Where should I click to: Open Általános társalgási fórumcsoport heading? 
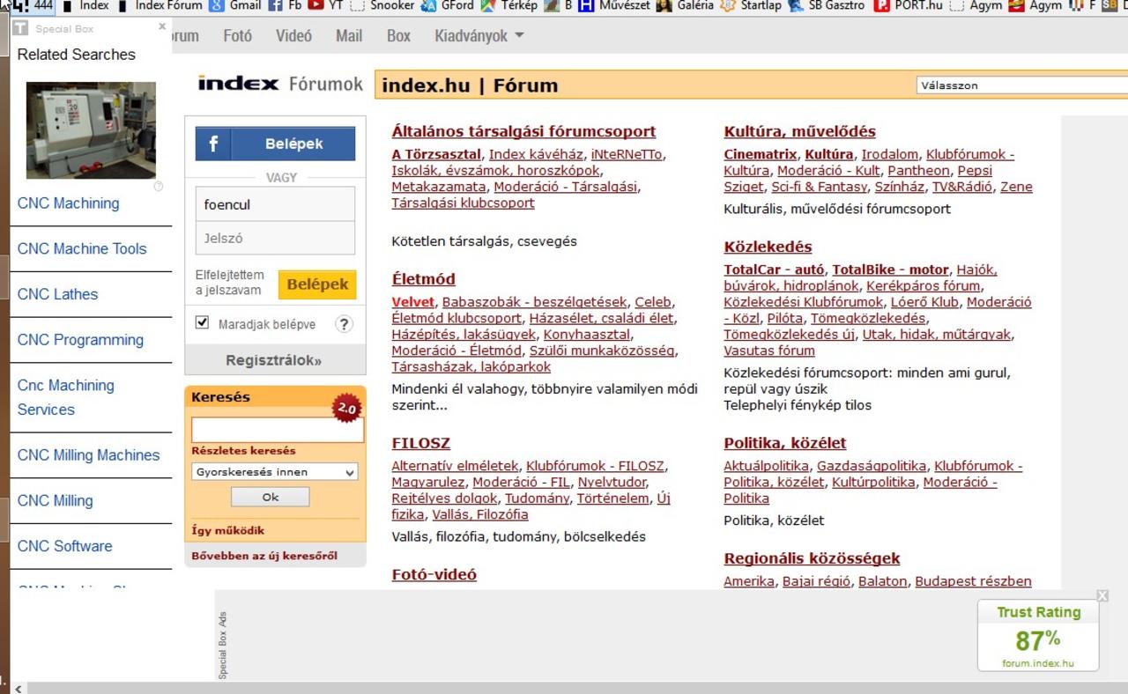(523, 131)
